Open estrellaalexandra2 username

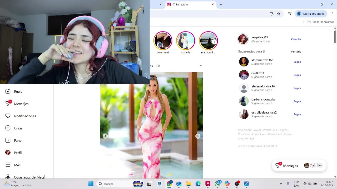pos(264,113)
